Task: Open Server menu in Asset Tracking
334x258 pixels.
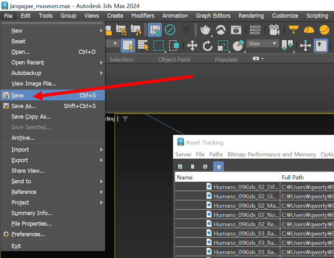Action: coord(183,154)
